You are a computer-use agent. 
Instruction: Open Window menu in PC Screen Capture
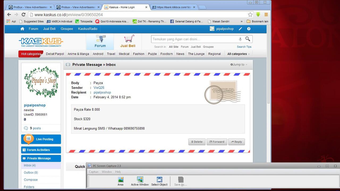107,172
